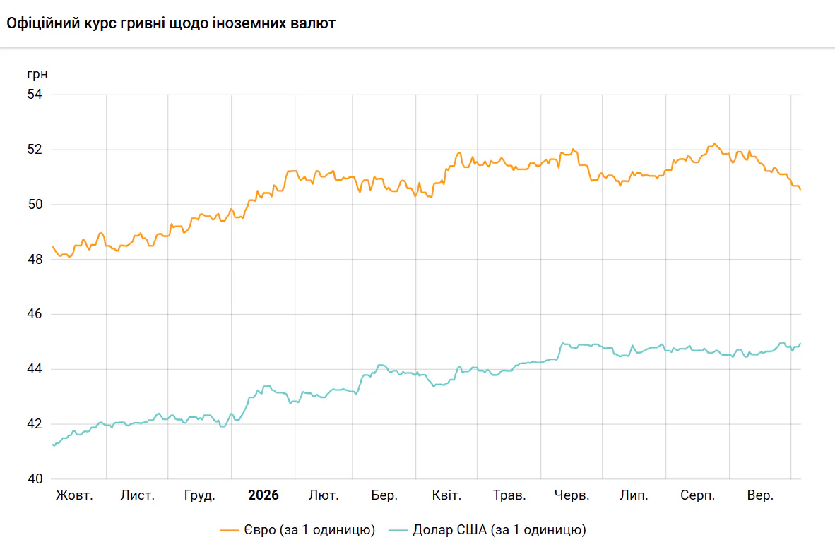Select the 'Вер.' month label

pyautogui.click(x=760, y=495)
